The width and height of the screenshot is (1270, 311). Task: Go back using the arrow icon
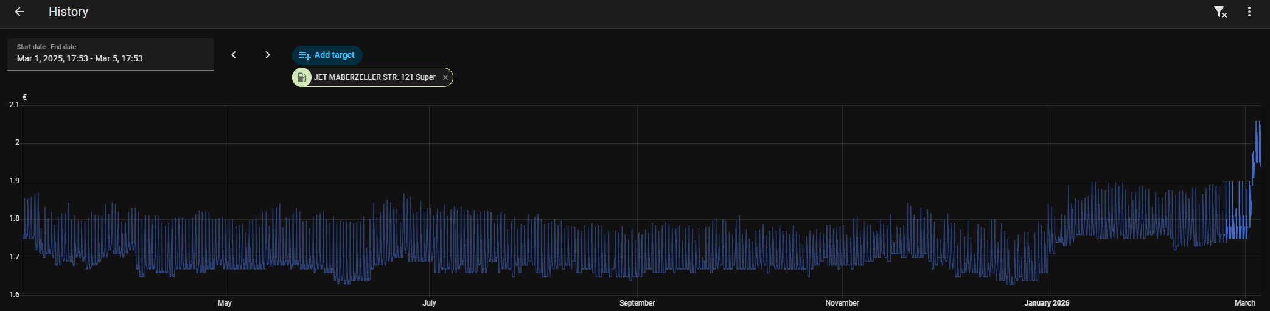[19, 12]
